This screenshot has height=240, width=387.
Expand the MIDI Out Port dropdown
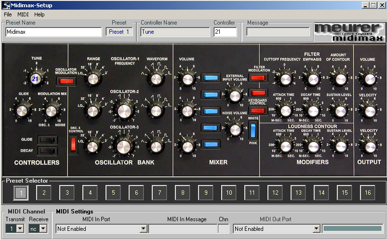317,228
